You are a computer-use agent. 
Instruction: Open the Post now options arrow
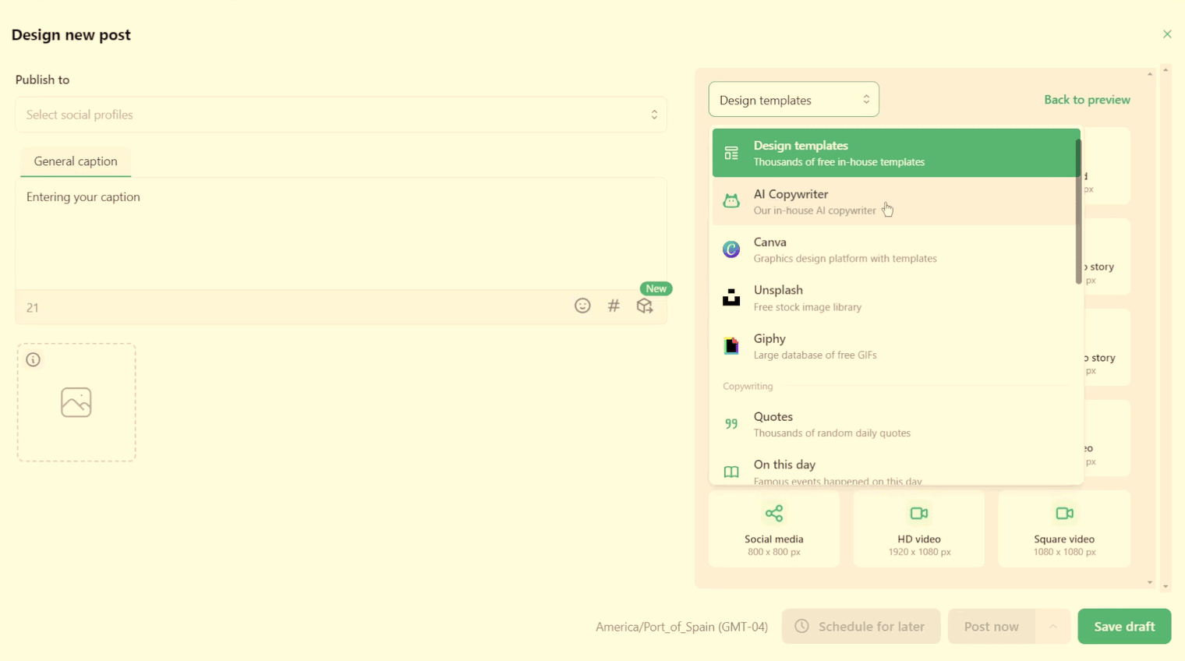[x=1052, y=627]
